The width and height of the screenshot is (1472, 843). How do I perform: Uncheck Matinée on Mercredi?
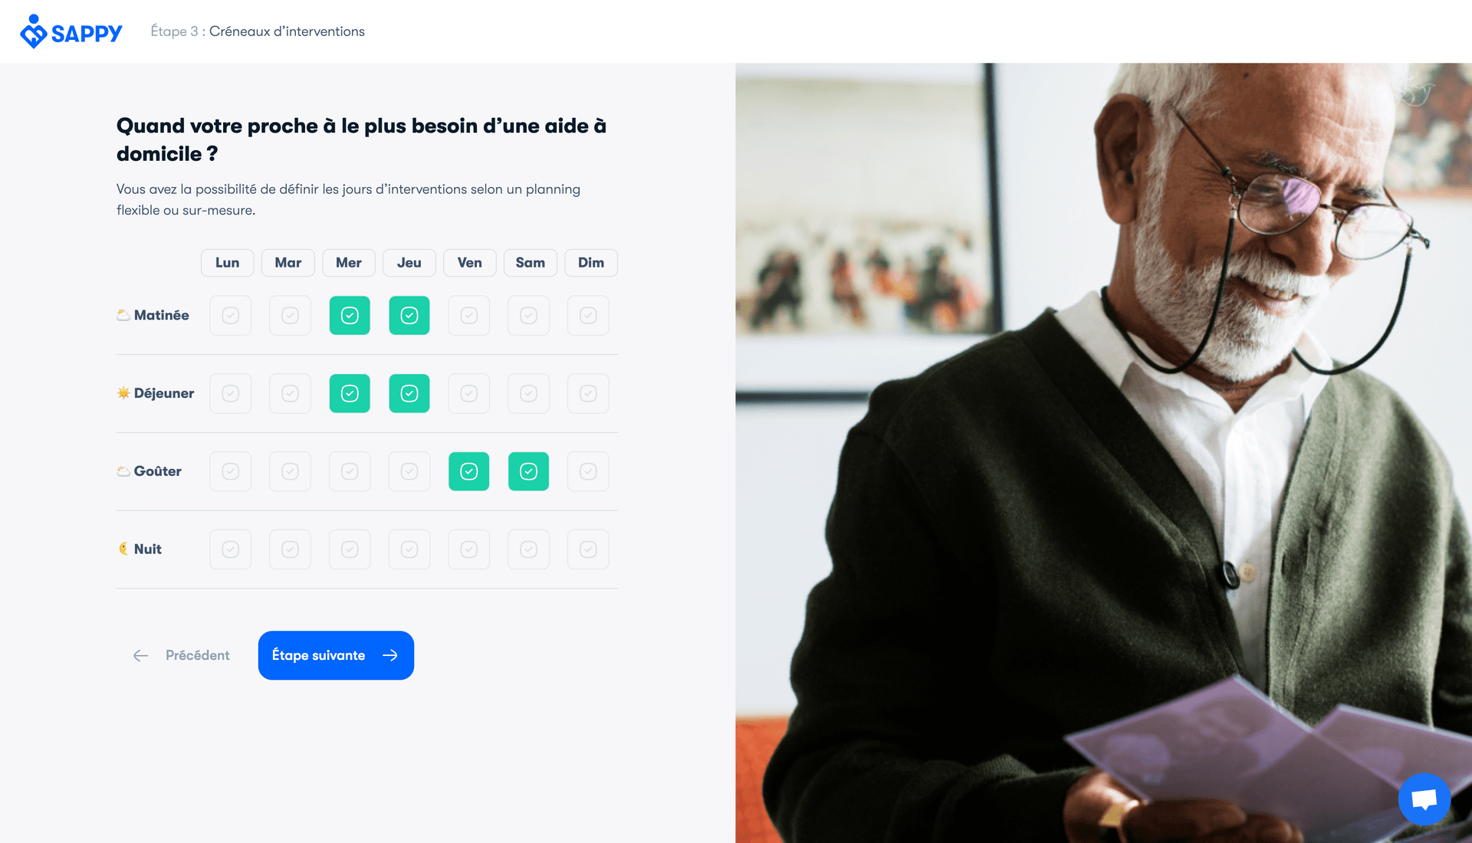350,315
